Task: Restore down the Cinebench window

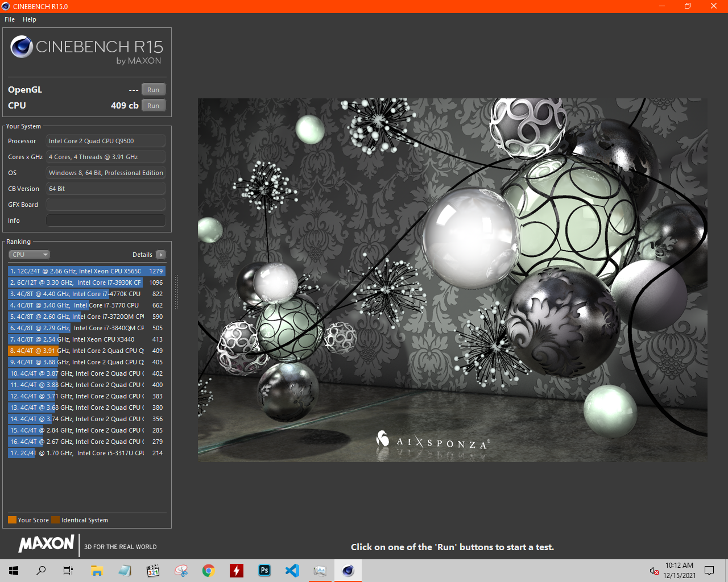Action: [688, 6]
